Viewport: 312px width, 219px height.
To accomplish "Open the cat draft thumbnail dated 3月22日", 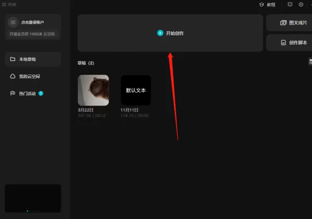I will [93, 90].
